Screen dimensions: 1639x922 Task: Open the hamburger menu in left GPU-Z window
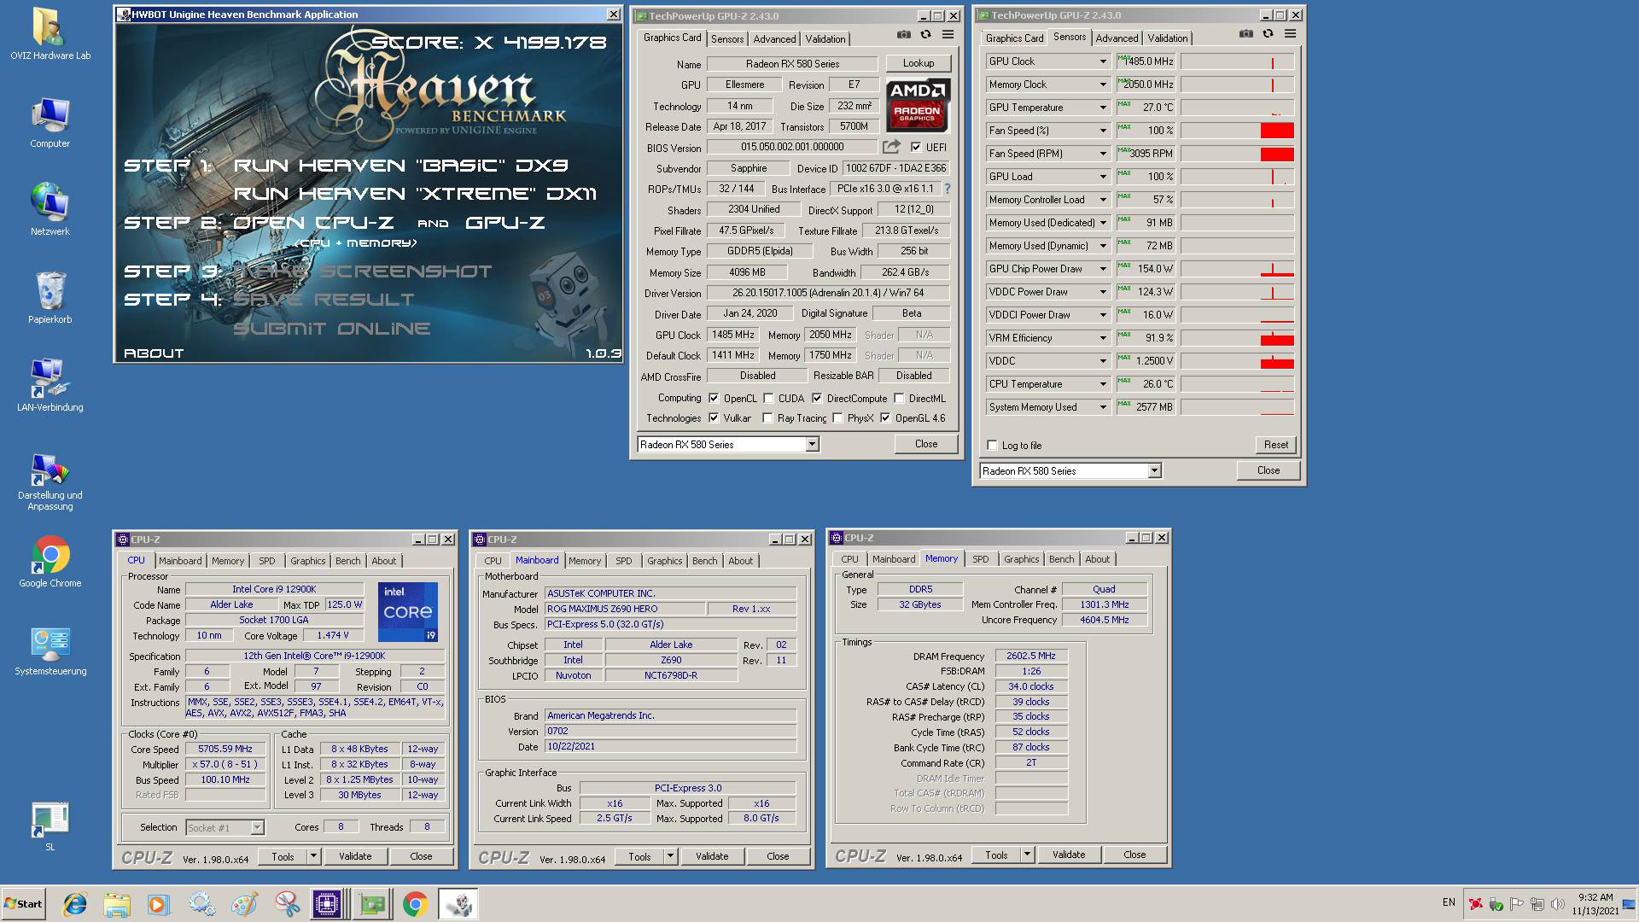948,35
